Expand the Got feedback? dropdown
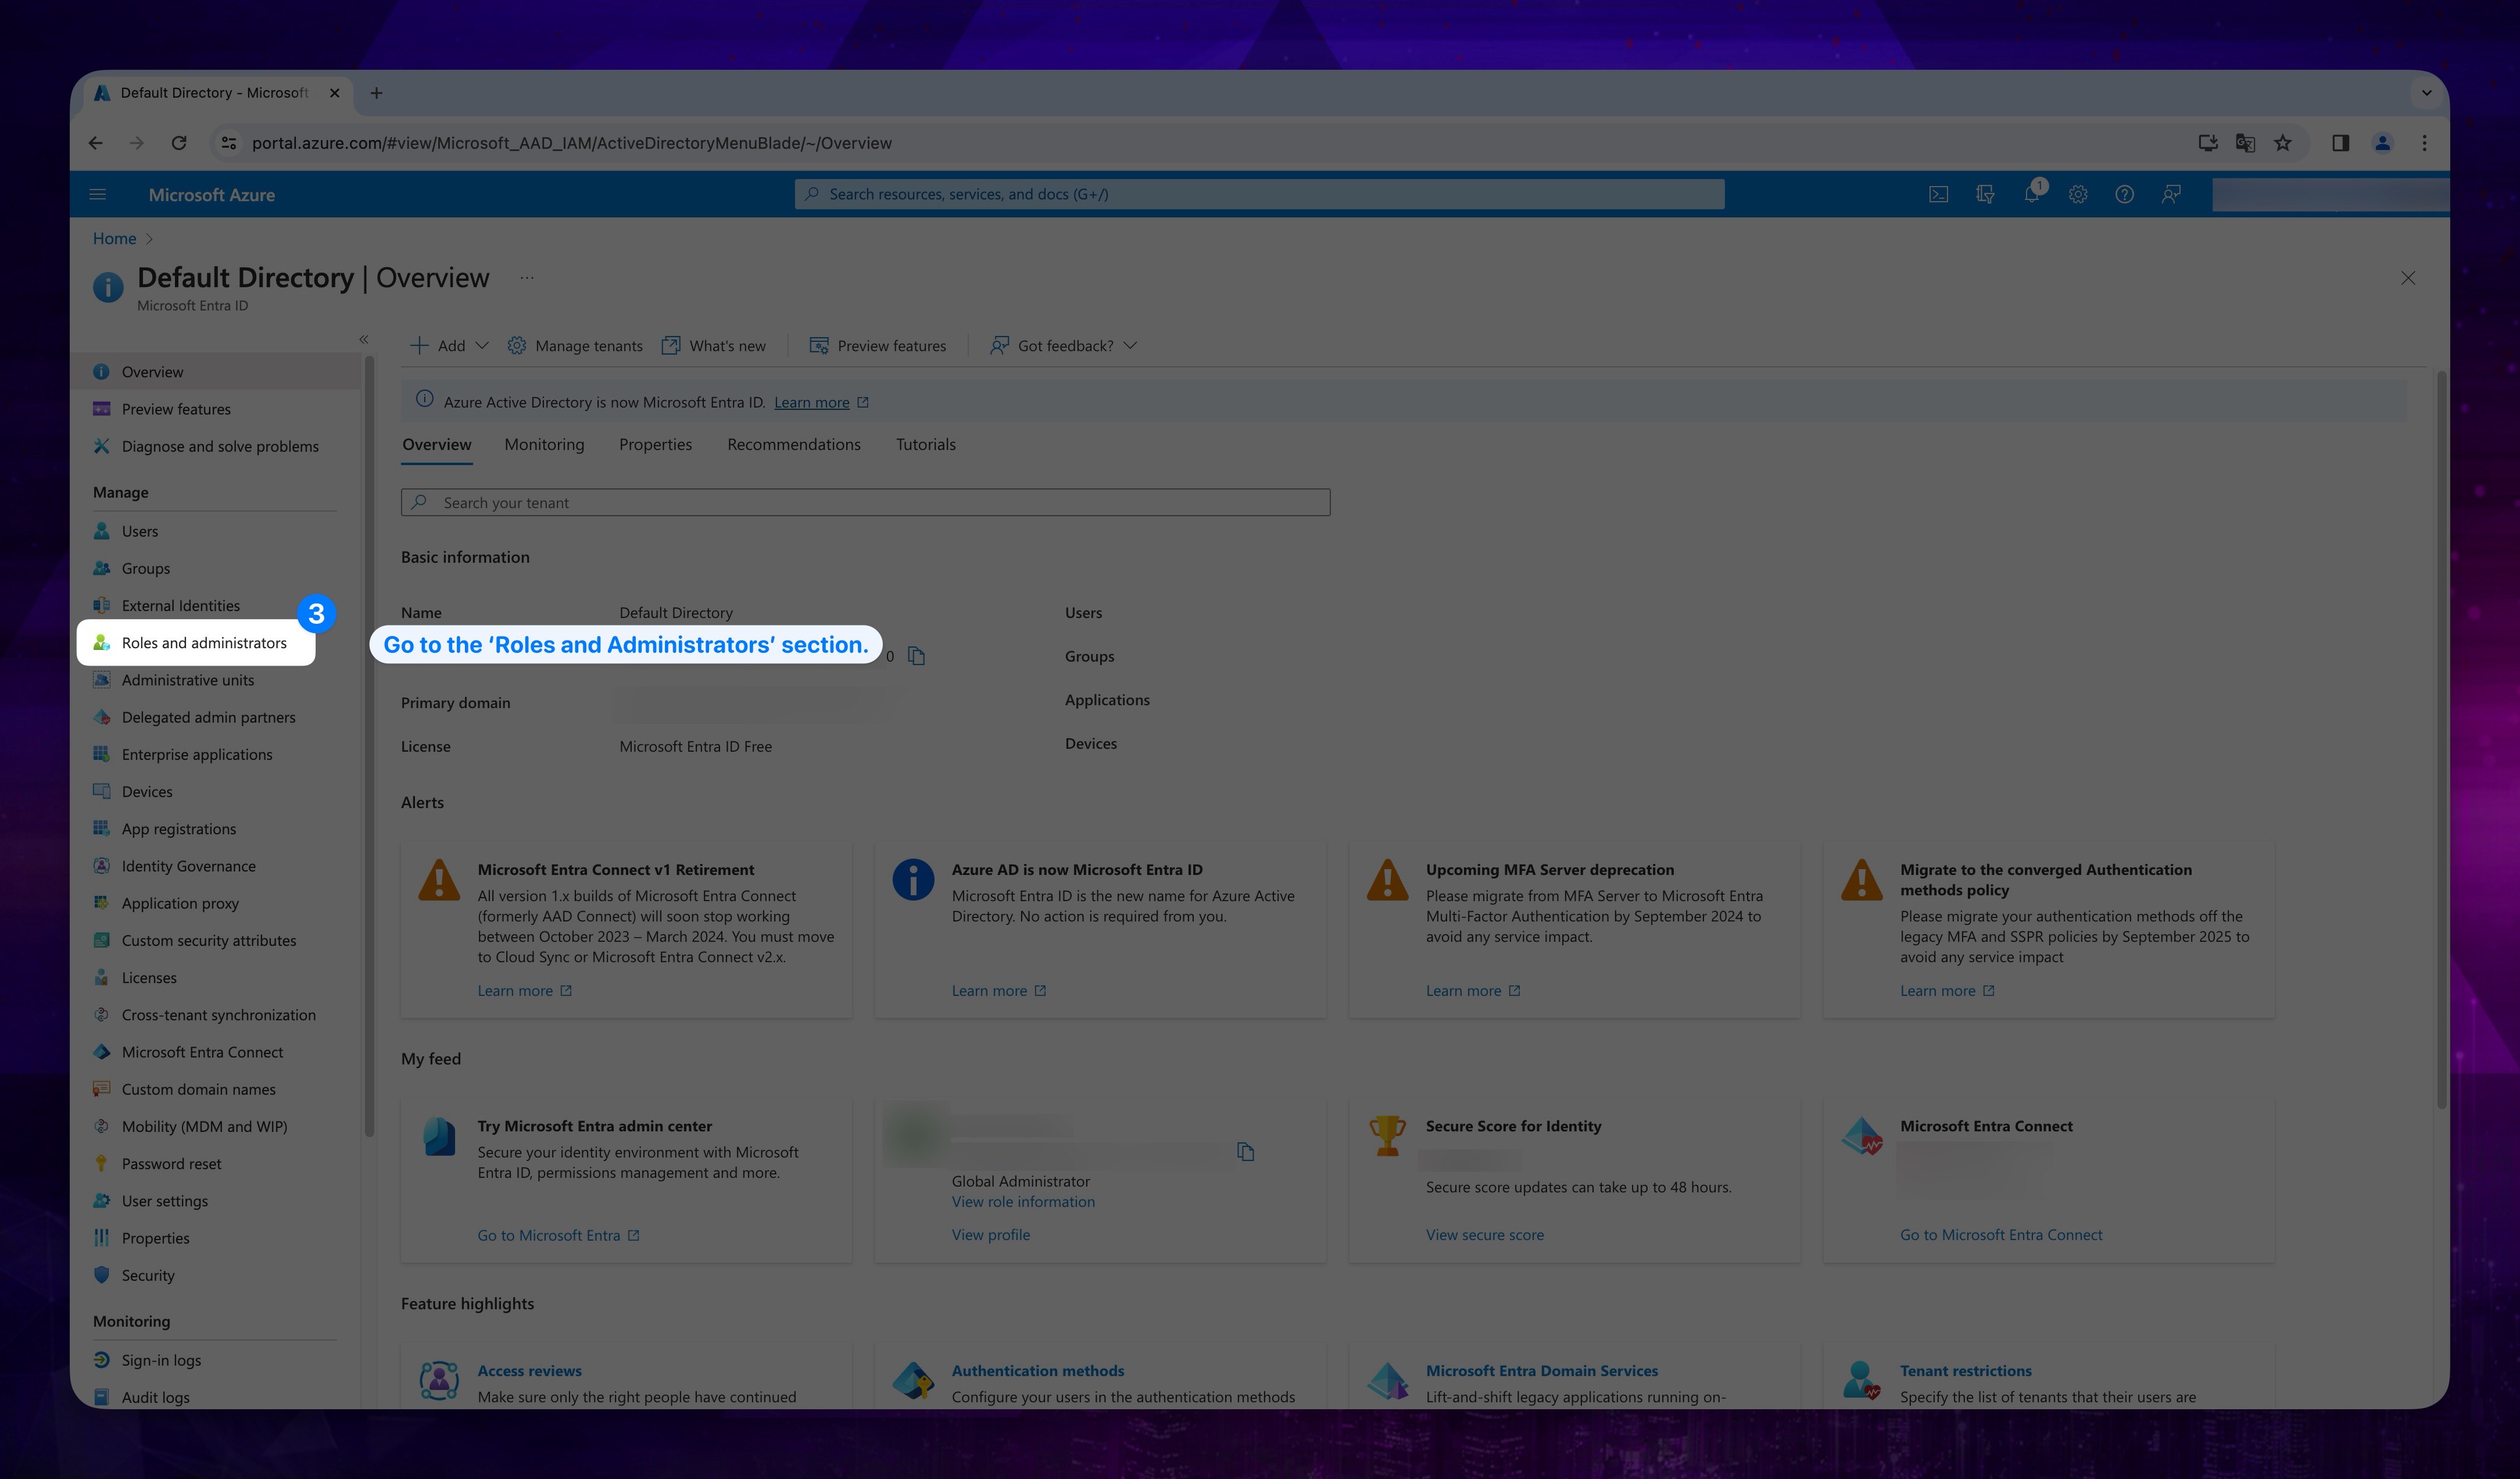 tap(1063, 345)
